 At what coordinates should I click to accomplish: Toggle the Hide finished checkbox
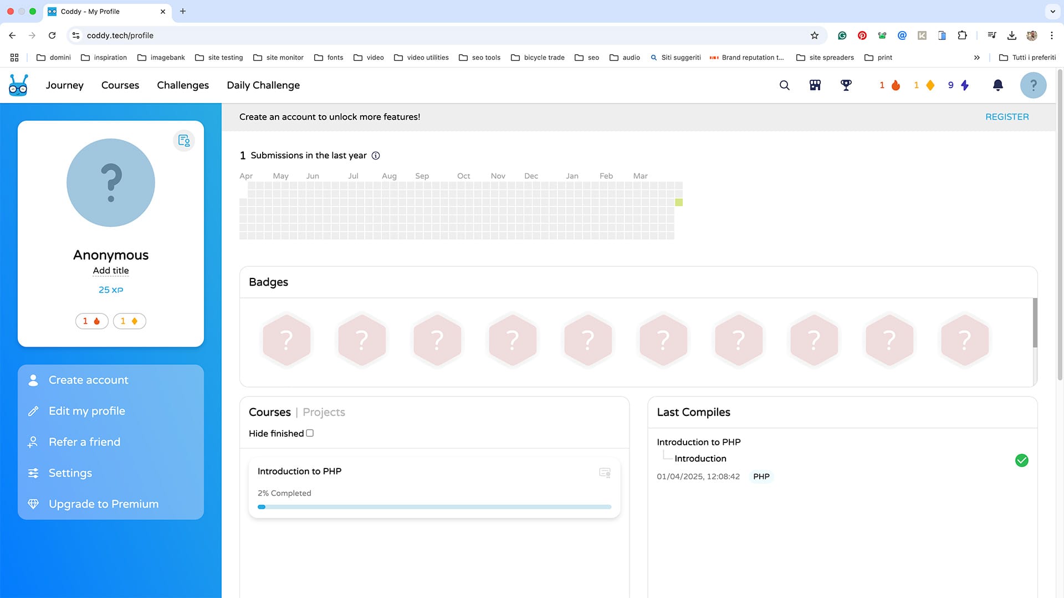310,434
